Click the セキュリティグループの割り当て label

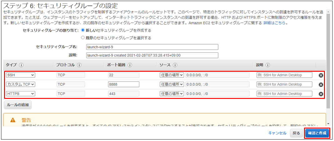tap(51, 30)
